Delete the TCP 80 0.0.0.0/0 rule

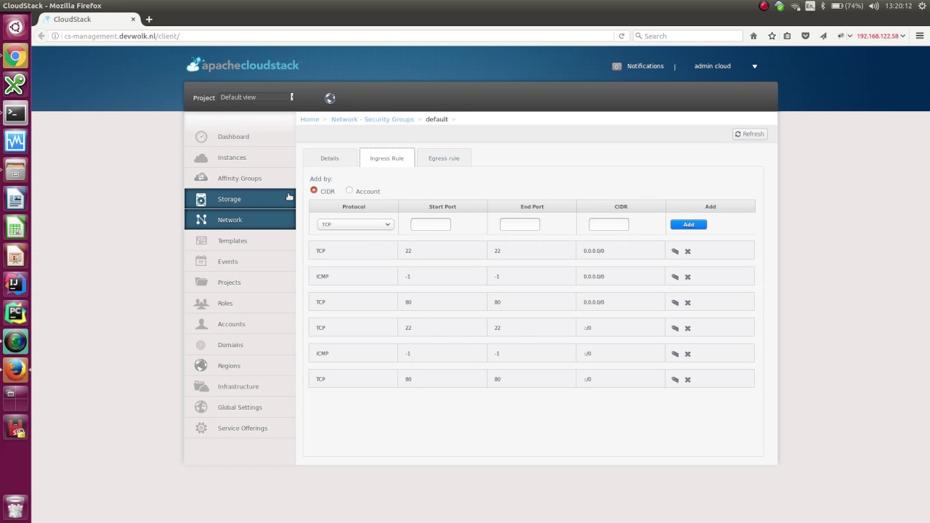point(687,302)
